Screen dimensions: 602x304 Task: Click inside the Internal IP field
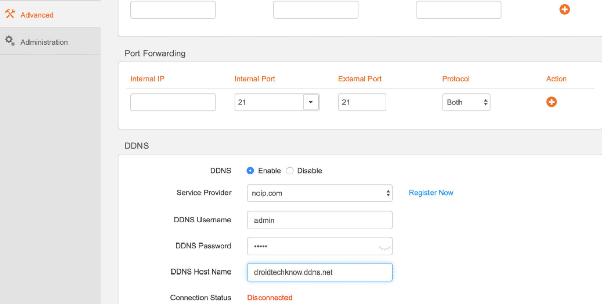coord(173,102)
